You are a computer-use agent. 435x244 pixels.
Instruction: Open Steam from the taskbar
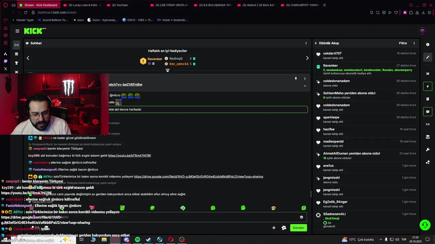(149, 240)
